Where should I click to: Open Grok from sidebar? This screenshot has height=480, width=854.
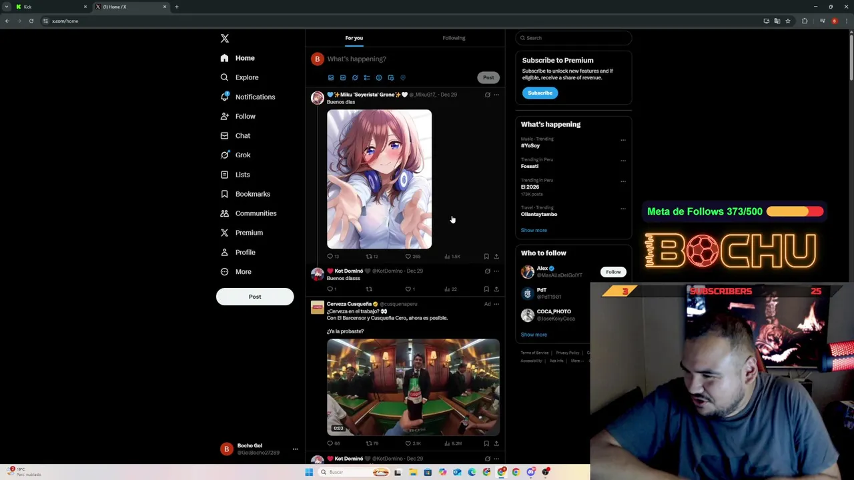(x=236, y=155)
